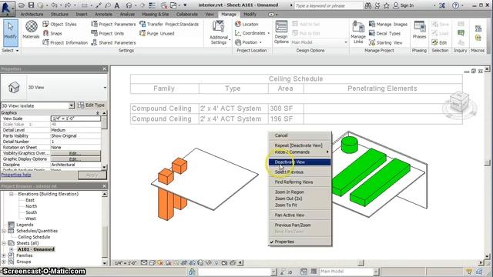Switch to the Structure ribbon tab
The height and width of the screenshot is (277, 493).
tap(59, 14)
